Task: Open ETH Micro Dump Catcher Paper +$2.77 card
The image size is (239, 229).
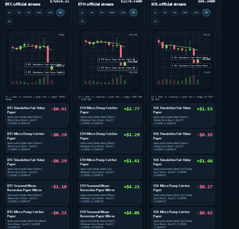Action: [x=110, y=115]
